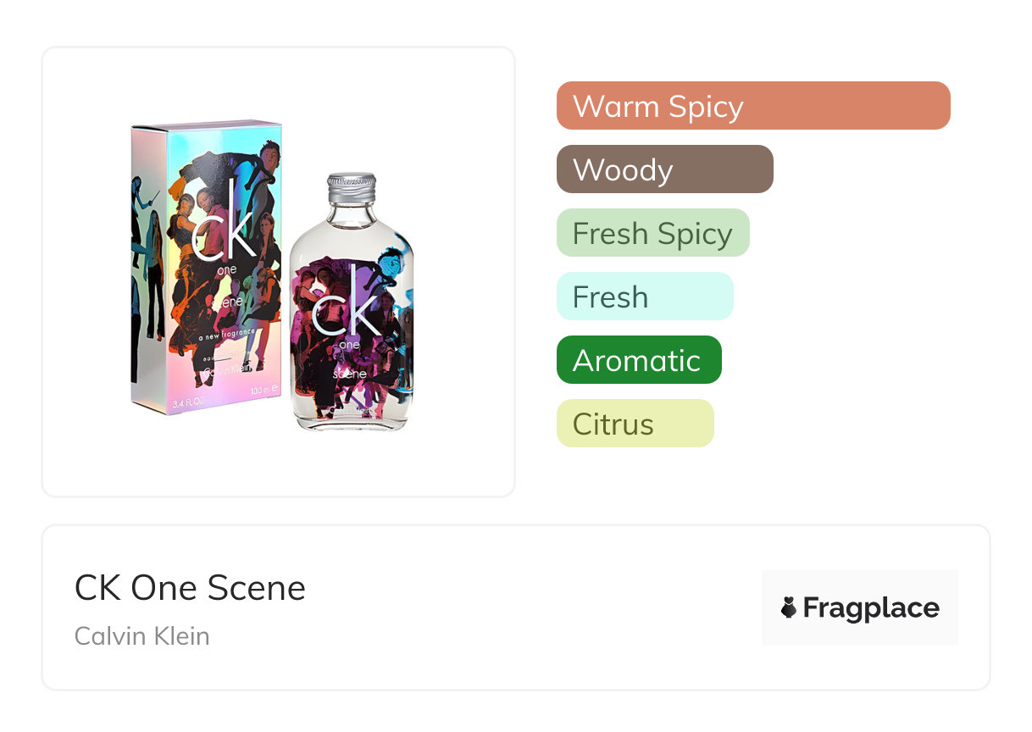Click the Warm Spicy accord bar

click(x=753, y=106)
